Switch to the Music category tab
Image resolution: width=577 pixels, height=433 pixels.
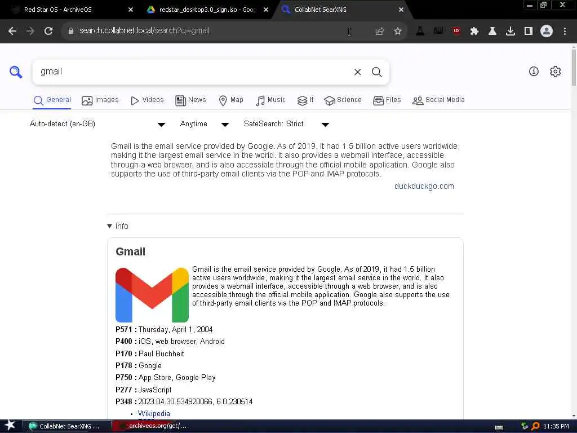pyautogui.click(x=270, y=100)
